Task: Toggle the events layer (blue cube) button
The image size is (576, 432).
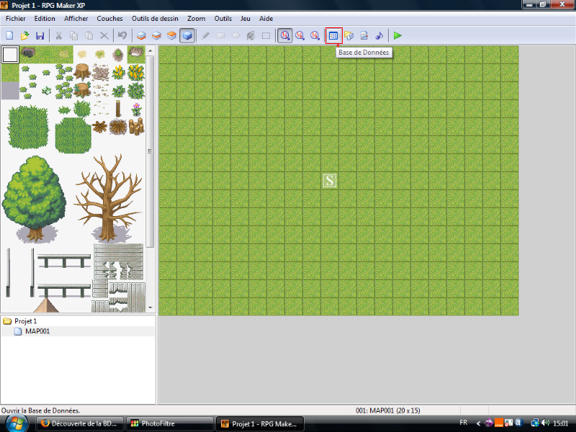Action: pos(187,35)
